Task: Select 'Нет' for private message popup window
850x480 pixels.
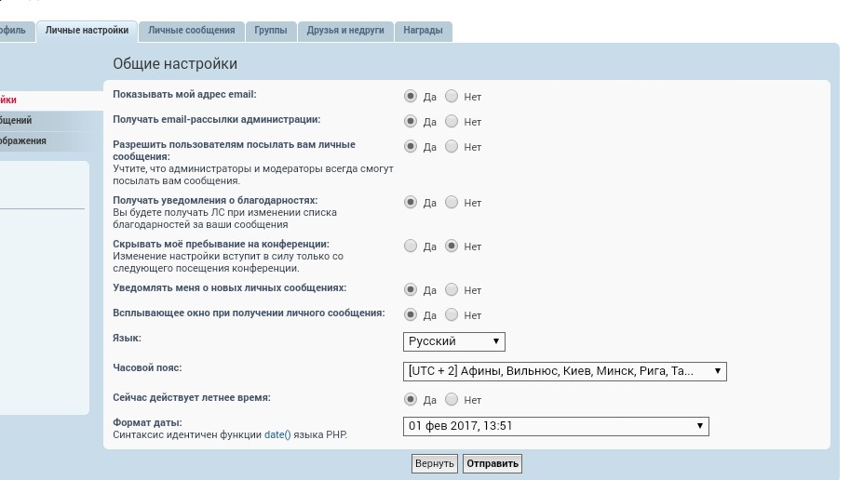Action: 452,314
